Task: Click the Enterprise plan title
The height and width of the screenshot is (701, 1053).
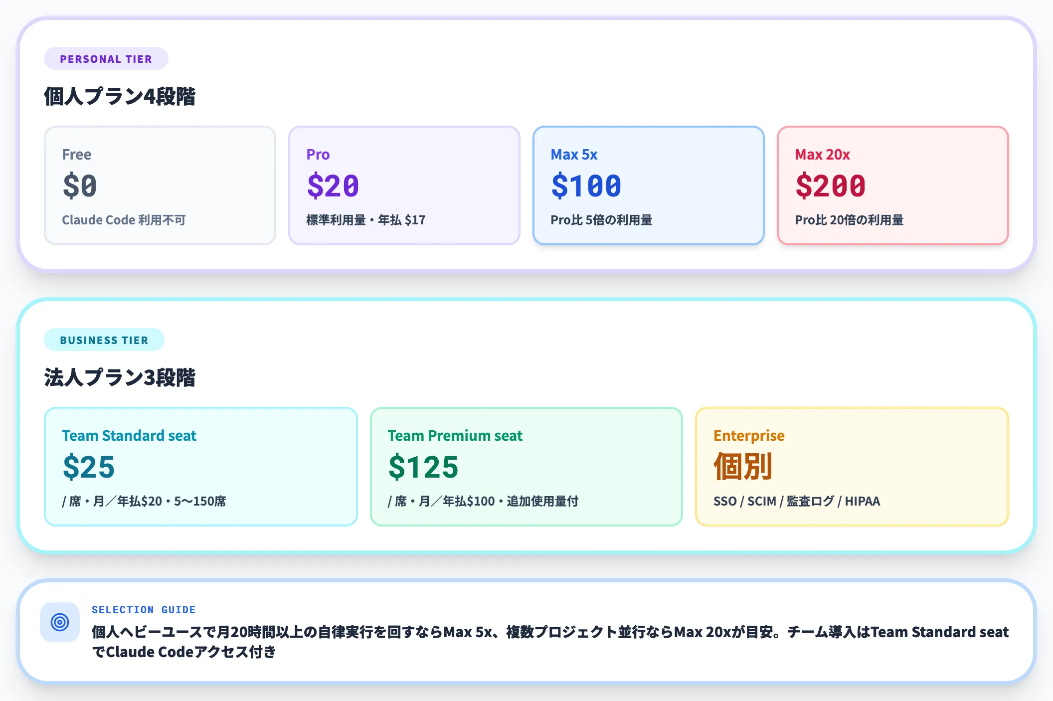Action: click(x=749, y=436)
